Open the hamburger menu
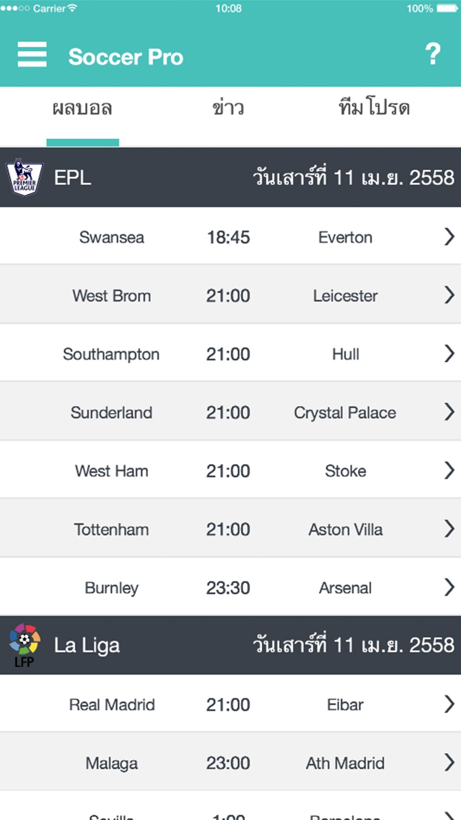 (32, 55)
